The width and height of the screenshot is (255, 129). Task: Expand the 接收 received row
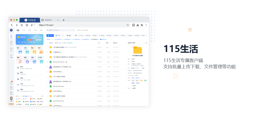[30, 90]
